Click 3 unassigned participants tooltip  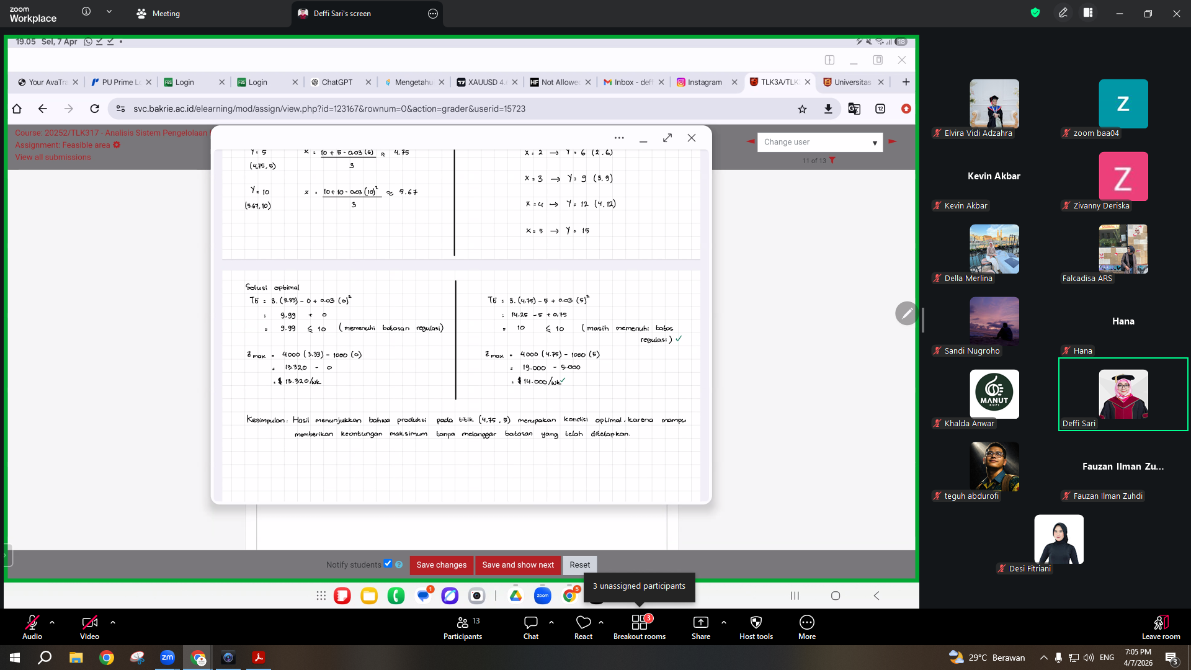(x=639, y=586)
